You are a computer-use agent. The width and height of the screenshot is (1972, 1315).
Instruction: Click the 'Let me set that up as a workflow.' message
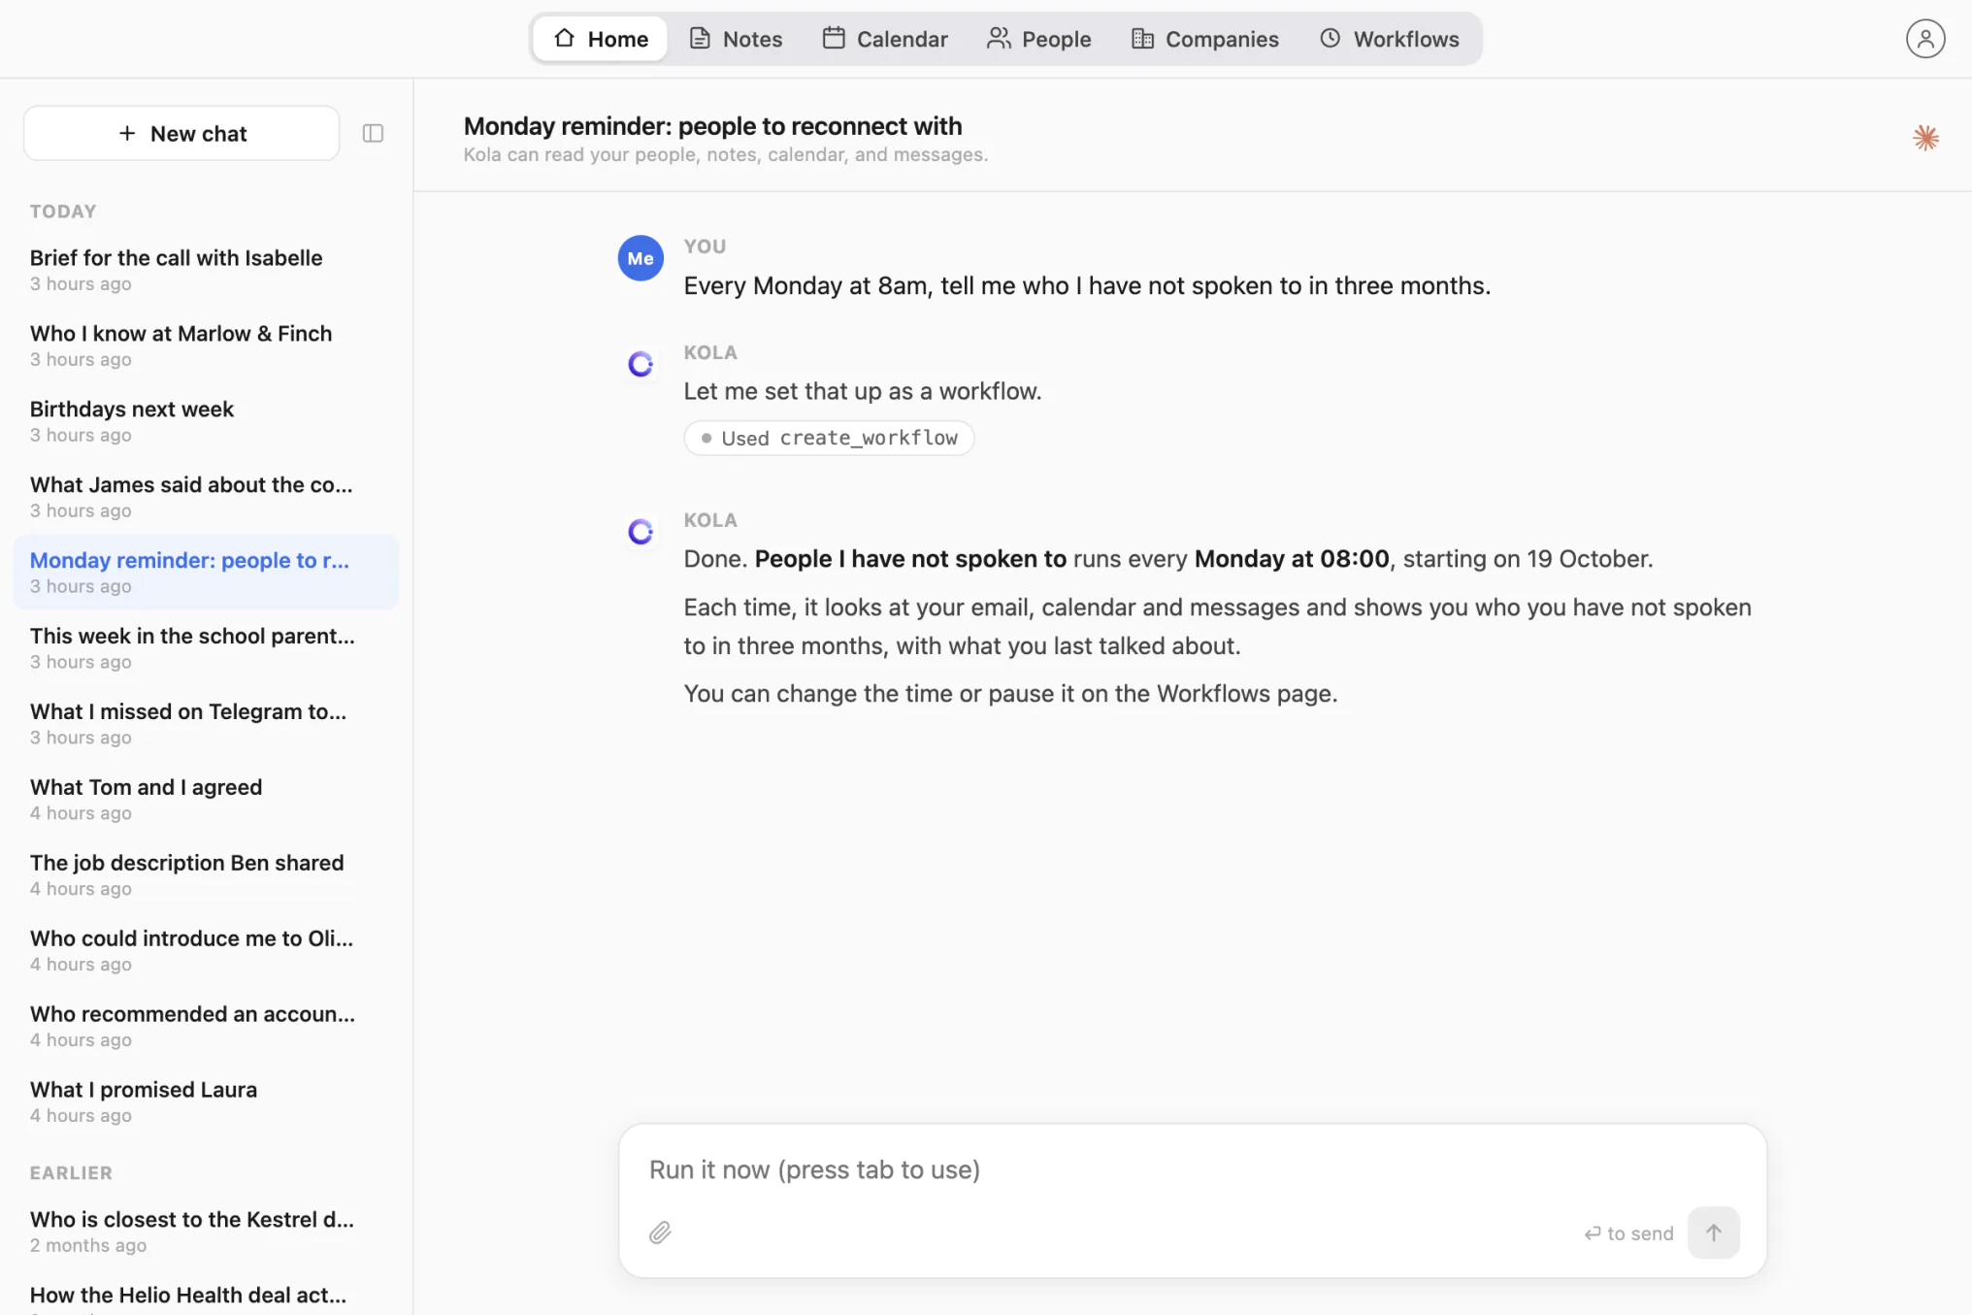[862, 391]
